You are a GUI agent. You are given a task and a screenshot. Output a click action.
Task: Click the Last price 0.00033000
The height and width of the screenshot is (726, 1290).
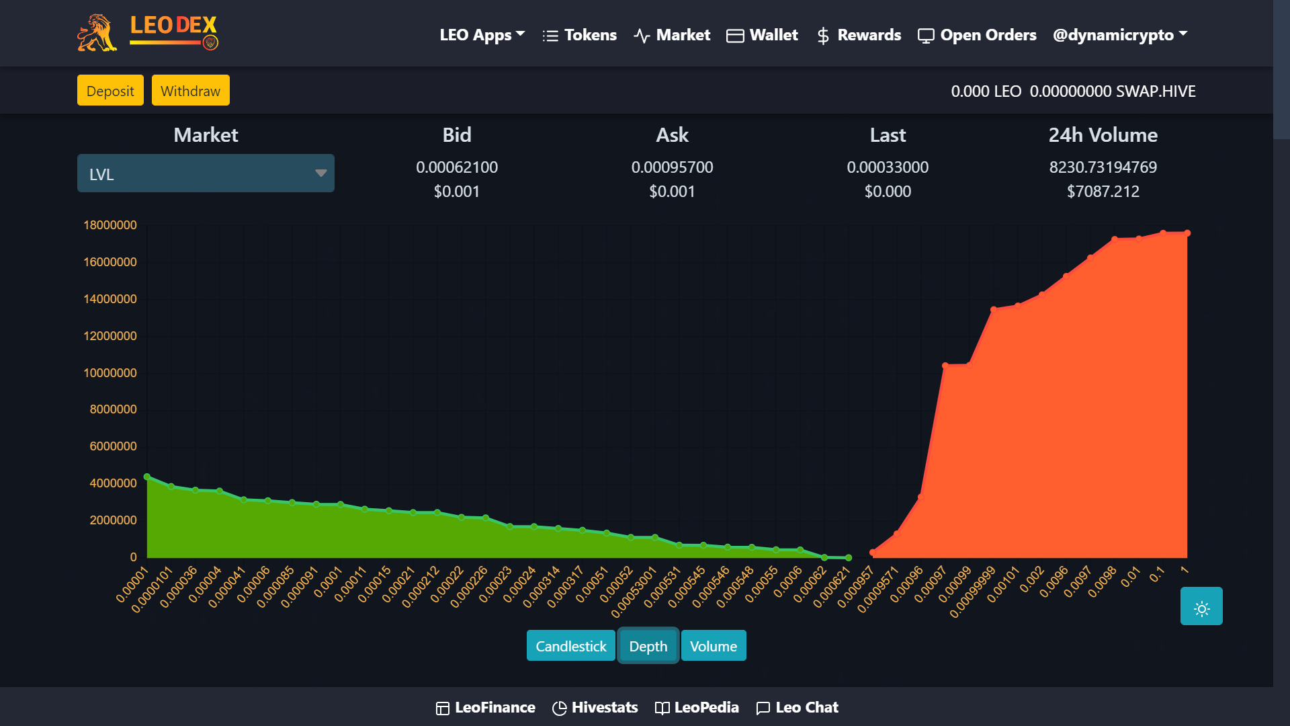coord(888,167)
